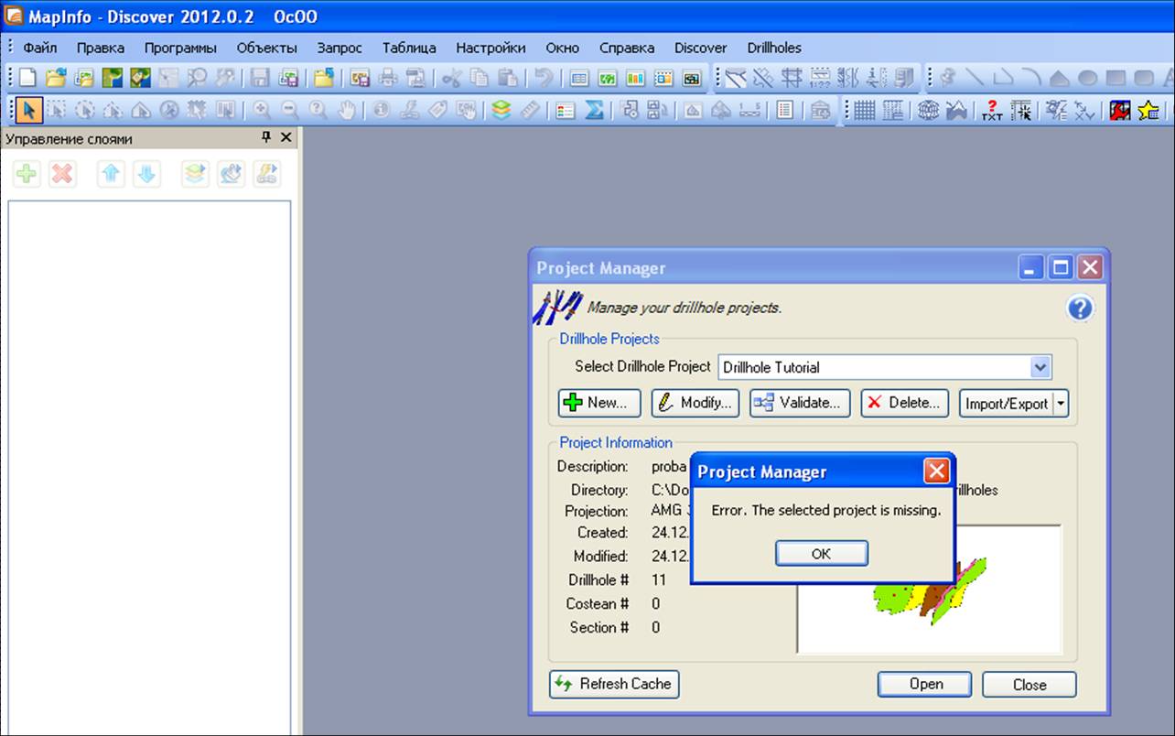This screenshot has height=736, width=1175.
Task: Open the Discover menu
Action: pyautogui.click(x=700, y=48)
